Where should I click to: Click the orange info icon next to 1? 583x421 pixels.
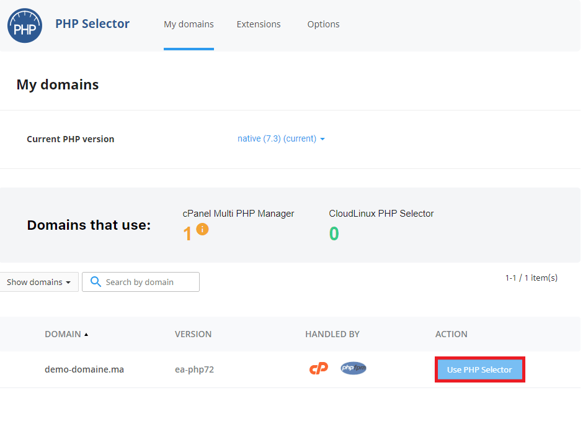(x=202, y=229)
